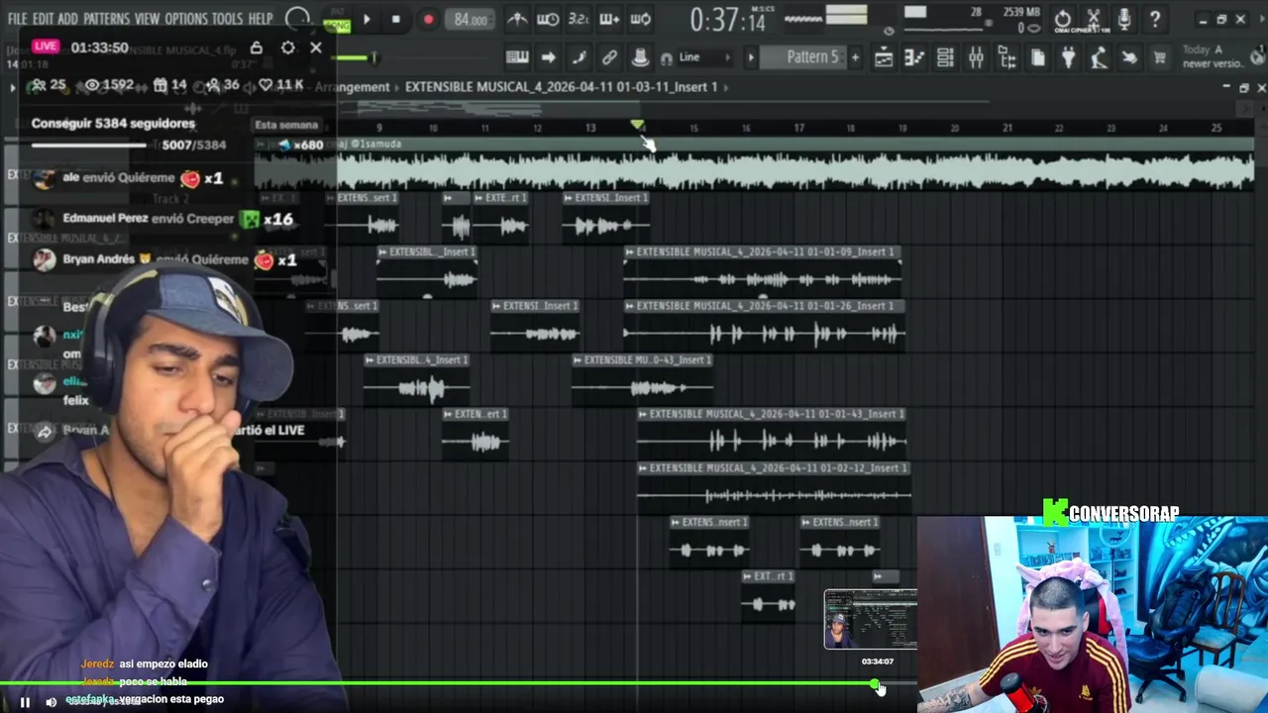Click Arrangement in playlist breadcrumb
Image resolution: width=1268 pixels, height=713 pixels.
coord(353,87)
